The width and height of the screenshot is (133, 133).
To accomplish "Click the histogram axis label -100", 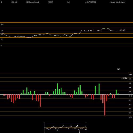I will (x=130, y=117).
